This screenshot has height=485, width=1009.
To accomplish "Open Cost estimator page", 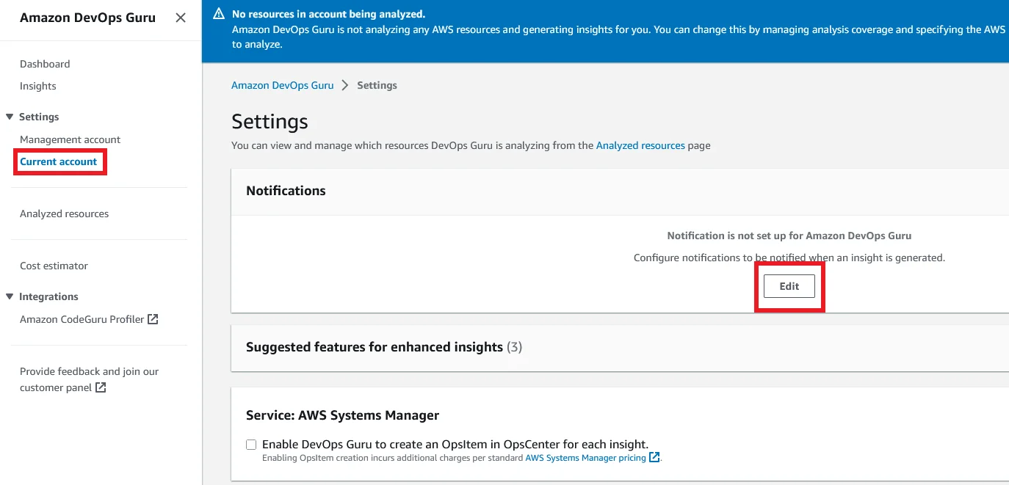I will (x=54, y=266).
